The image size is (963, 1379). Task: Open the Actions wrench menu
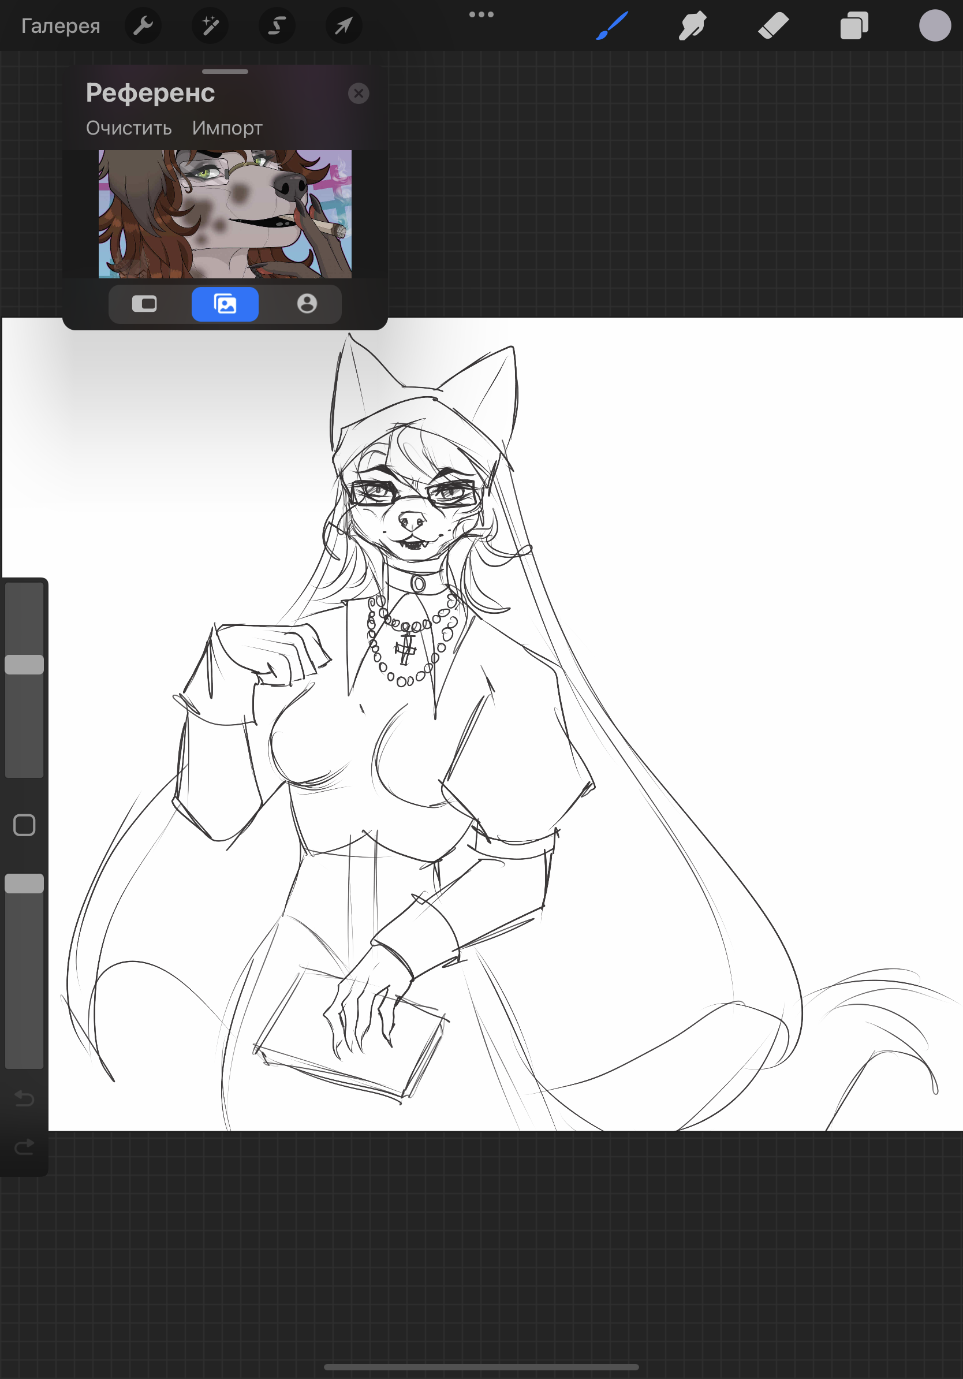[143, 26]
